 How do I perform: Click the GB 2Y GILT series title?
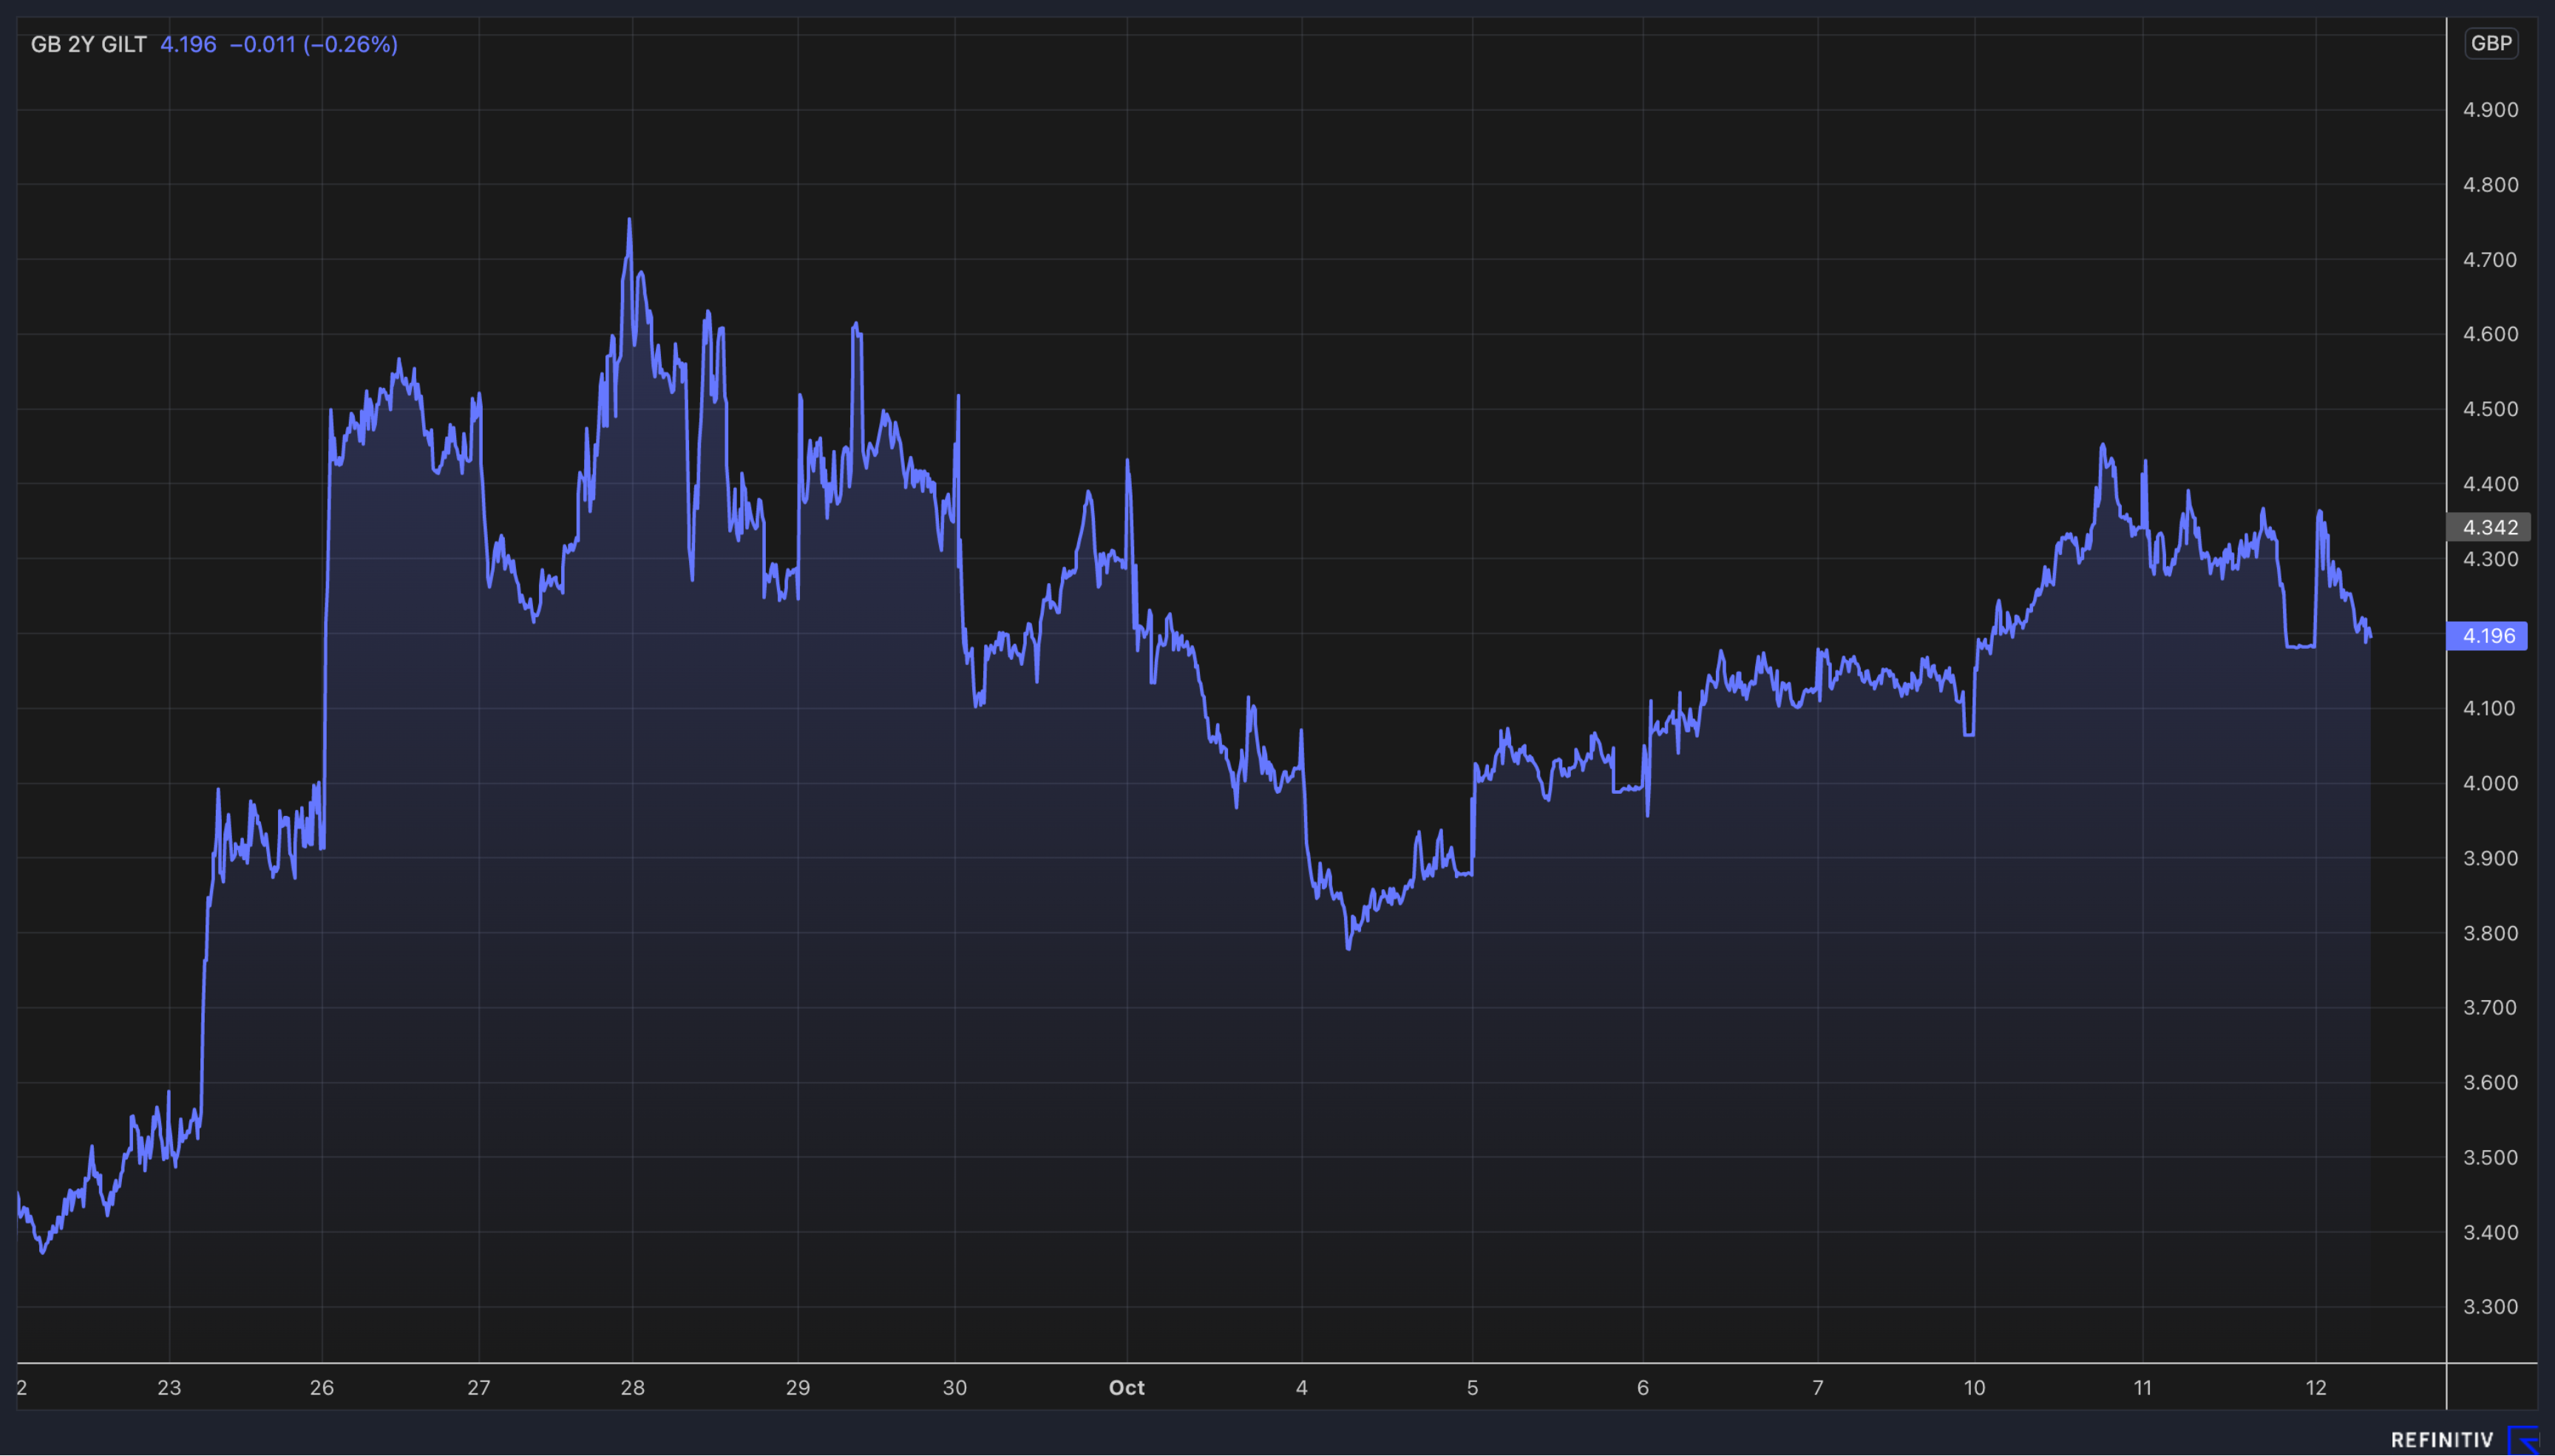pyautogui.click(x=88, y=44)
